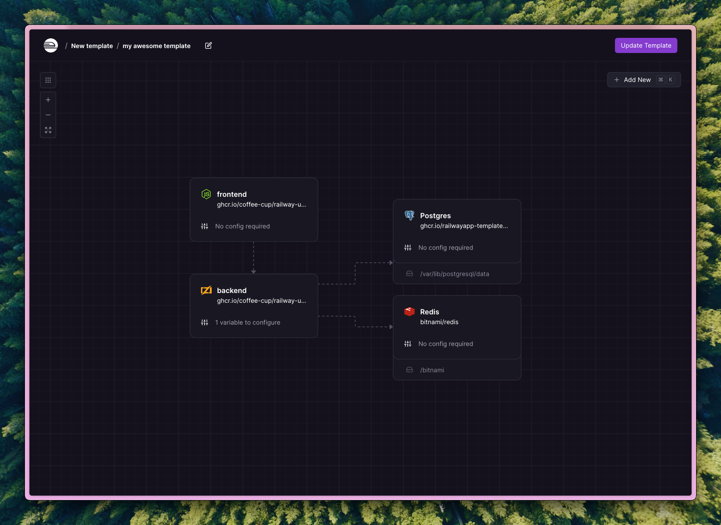Click the variables icon on the backend card

tap(205, 322)
